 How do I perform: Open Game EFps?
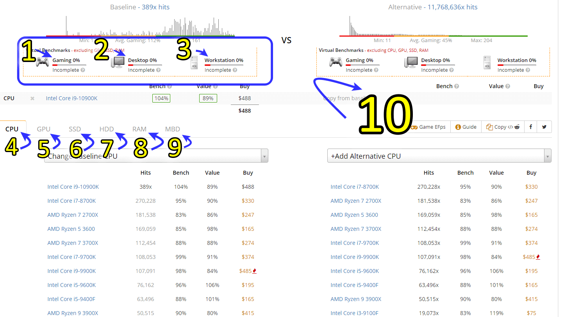tap(428, 127)
